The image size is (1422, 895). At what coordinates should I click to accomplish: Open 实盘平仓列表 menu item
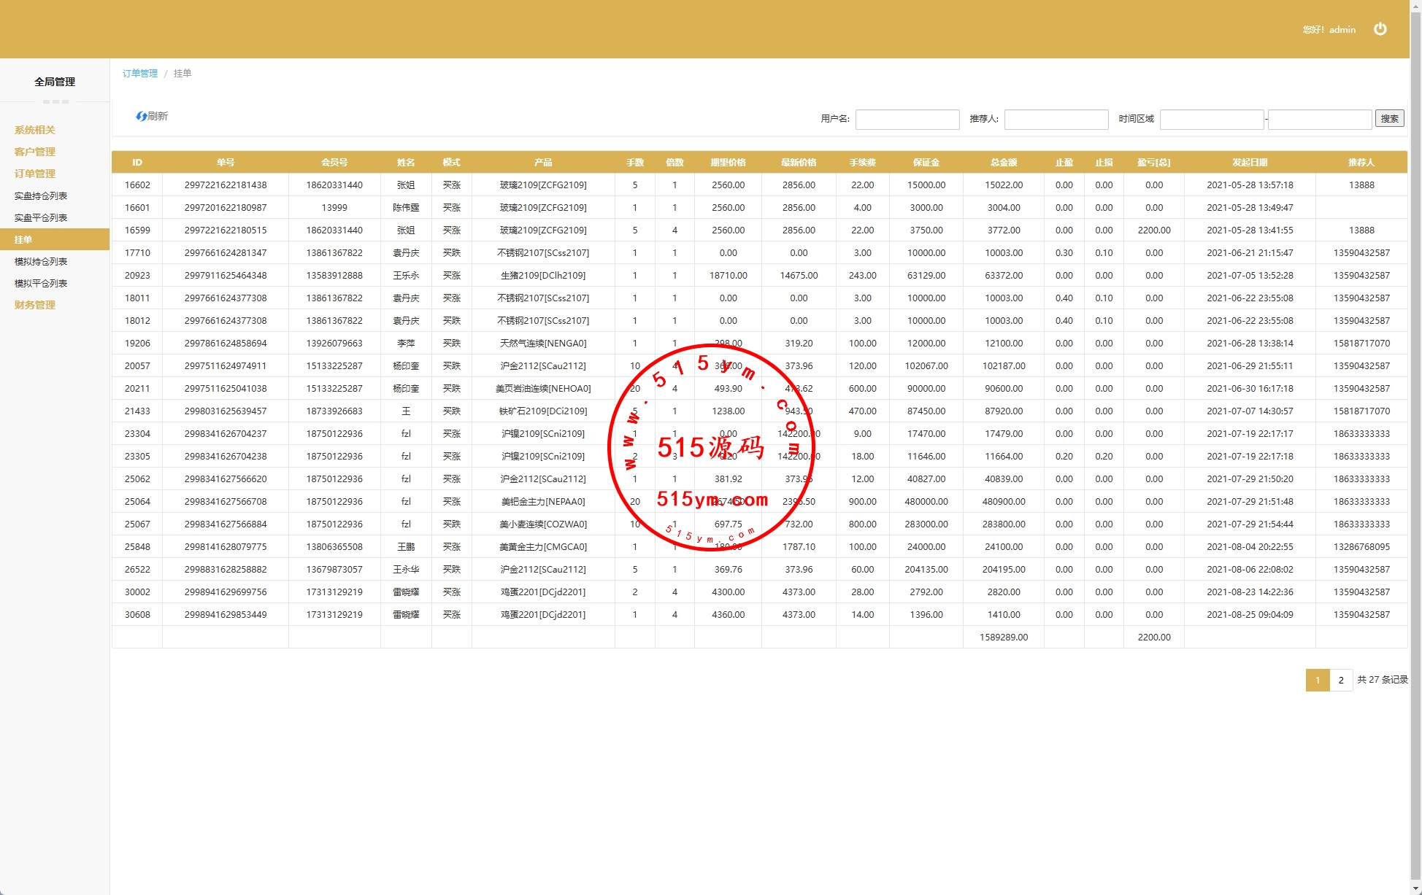point(41,217)
